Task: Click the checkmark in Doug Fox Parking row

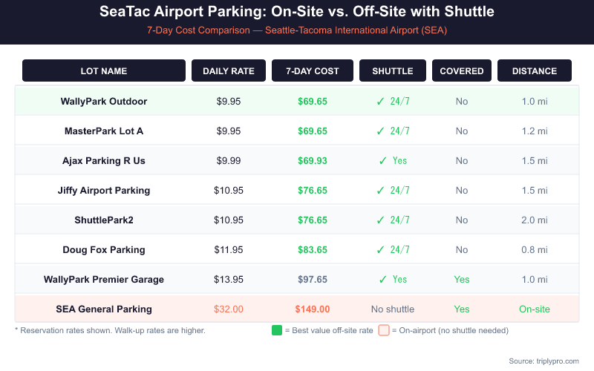Action: pyautogui.click(x=379, y=249)
